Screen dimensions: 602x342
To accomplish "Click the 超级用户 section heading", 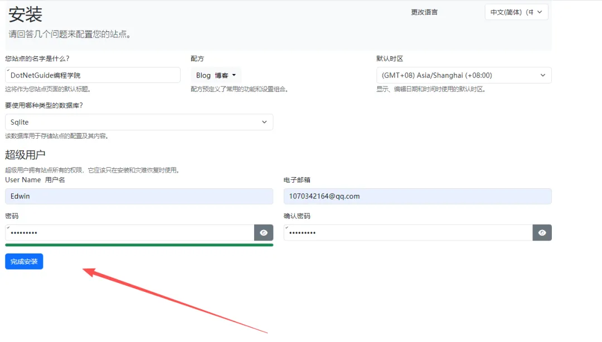I will pyautogui.click(x=25, y=155).
